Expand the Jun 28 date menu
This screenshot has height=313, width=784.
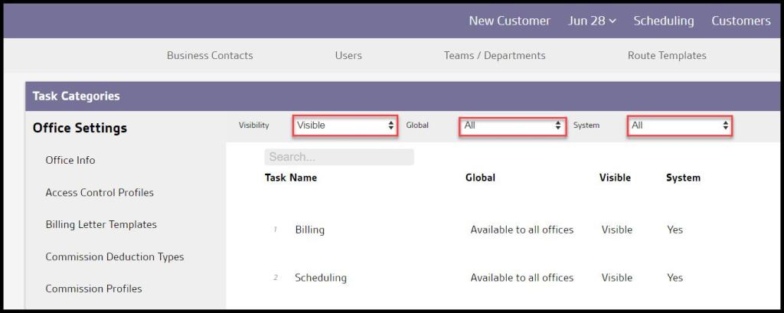point(592,21)
